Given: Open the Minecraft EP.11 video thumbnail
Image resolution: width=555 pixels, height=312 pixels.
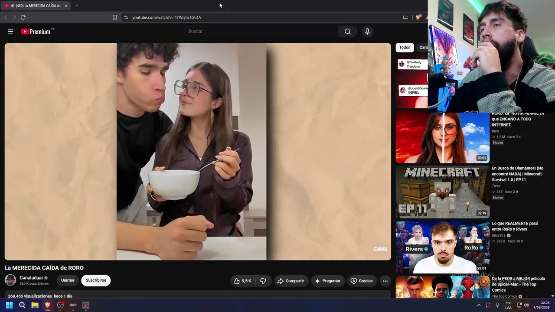Looking at the screenshot, I should tap(442, 192).
